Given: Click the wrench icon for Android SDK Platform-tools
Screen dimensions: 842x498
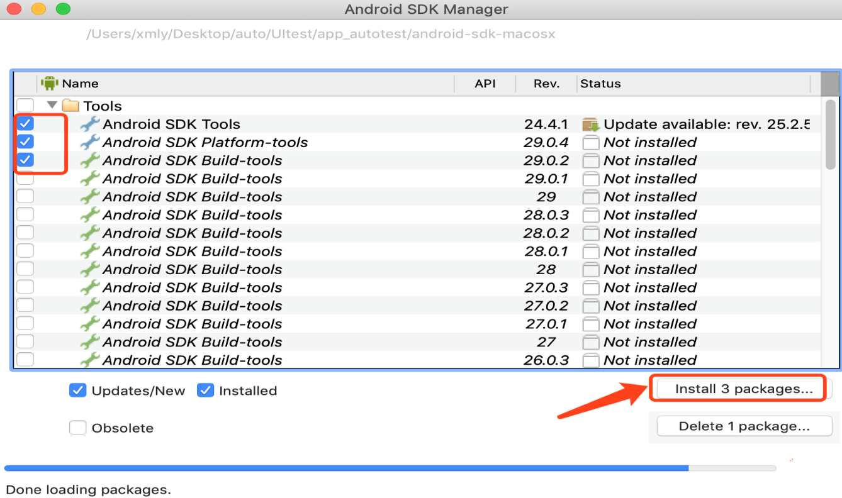Looking at the screenshot, I should click(90, 142).
